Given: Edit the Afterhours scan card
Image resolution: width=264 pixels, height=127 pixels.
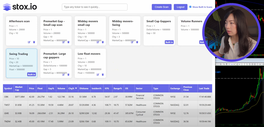Looking at the screenshot, I should [x=29, y=42].
